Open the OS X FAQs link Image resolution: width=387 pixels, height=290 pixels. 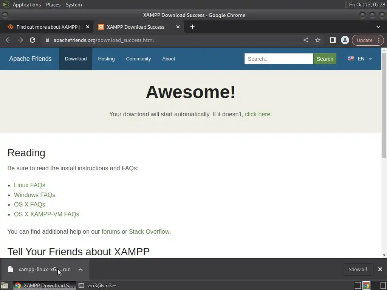(x=29, y=204)
